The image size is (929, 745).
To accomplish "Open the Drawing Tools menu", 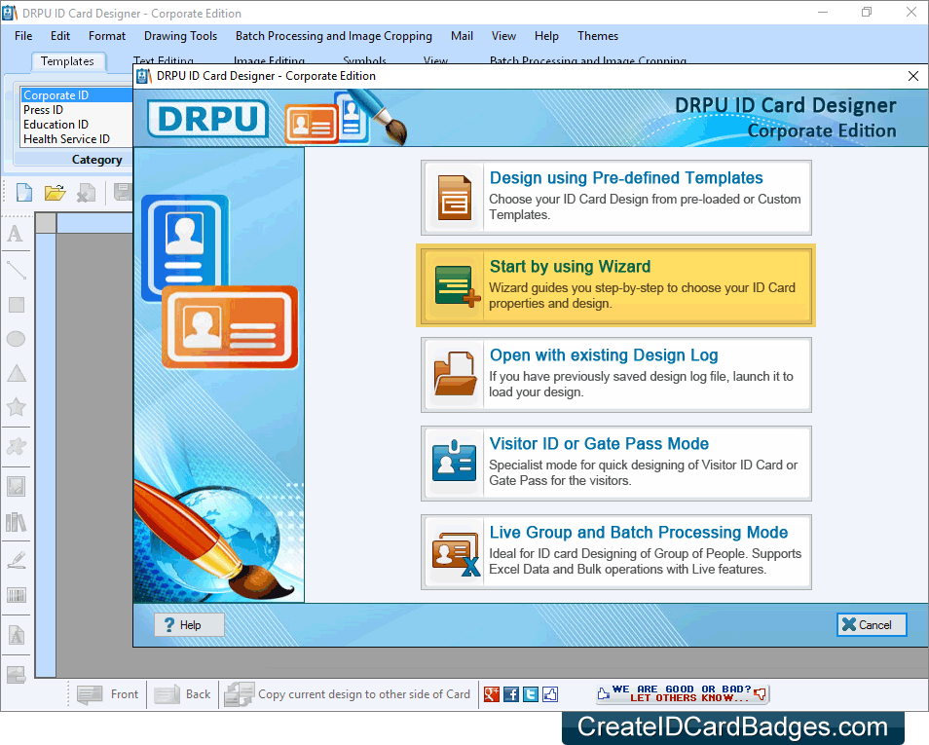I will click(181, 36).
